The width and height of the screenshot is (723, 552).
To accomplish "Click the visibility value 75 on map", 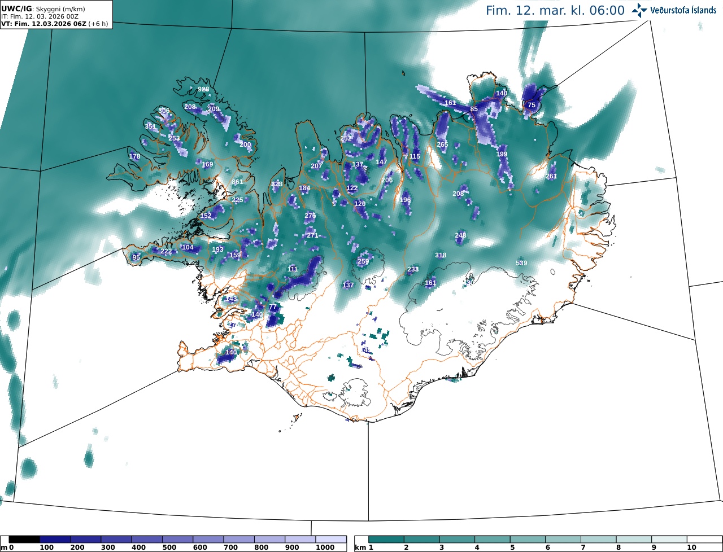I will coord(531,105).
